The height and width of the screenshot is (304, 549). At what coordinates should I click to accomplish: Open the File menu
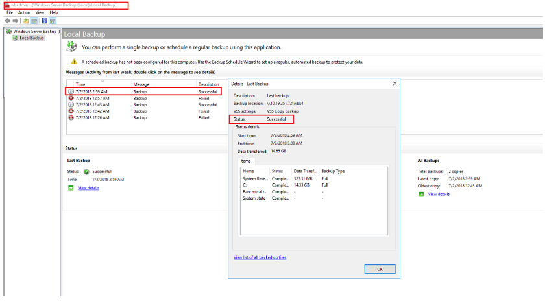pyautogui.click(x=10, y=12)
